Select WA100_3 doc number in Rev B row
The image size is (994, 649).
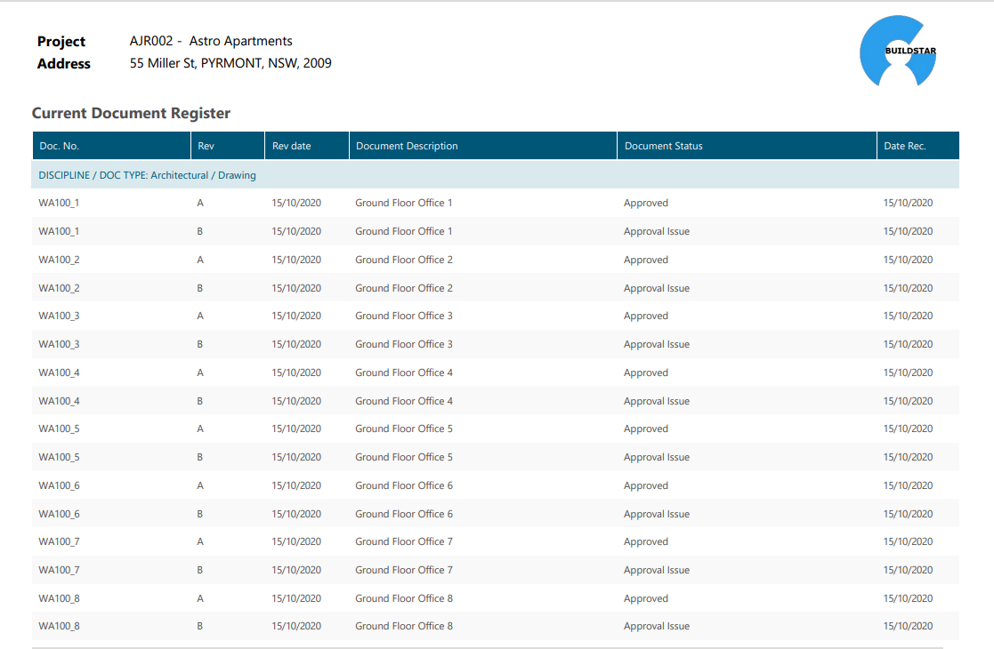point(59,344)
